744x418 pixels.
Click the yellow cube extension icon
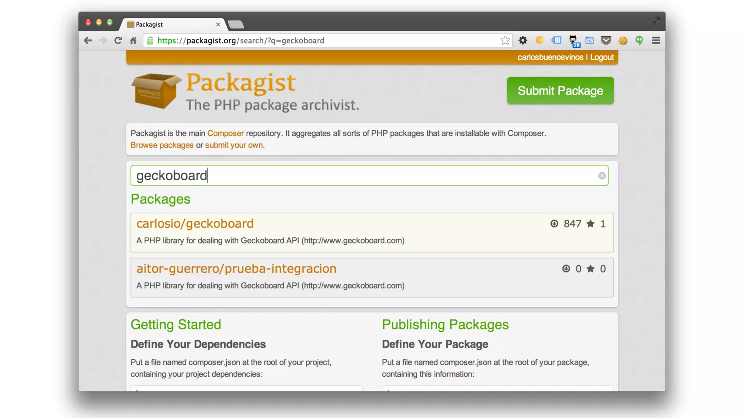point(539,40)
